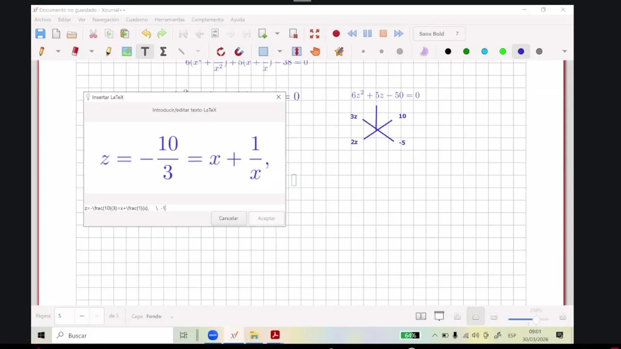The width and height of the screenshot is (621, 349).
Task: Start audio recording with the red circle
Action: 336,33
